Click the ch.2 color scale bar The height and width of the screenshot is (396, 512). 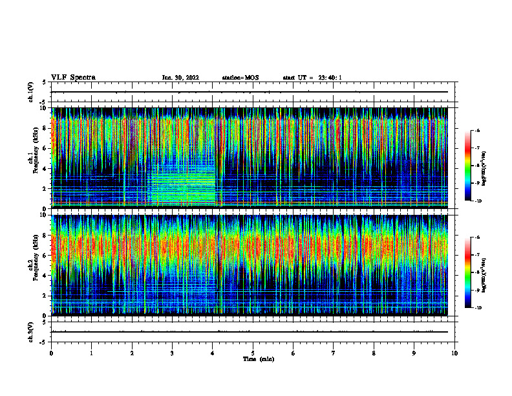coord(468,272)
